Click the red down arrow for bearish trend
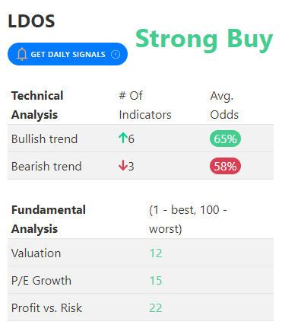 (123, 166)
